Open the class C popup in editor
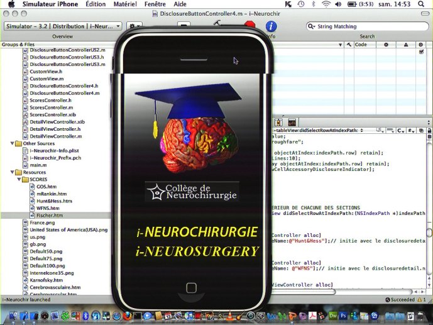 401,130
